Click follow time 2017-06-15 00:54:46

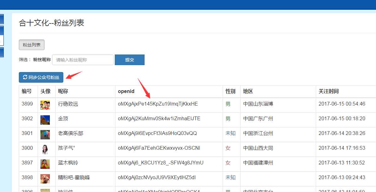pos(342,104)
